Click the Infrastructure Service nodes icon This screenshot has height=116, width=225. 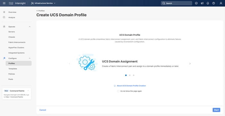click(32, 3)
